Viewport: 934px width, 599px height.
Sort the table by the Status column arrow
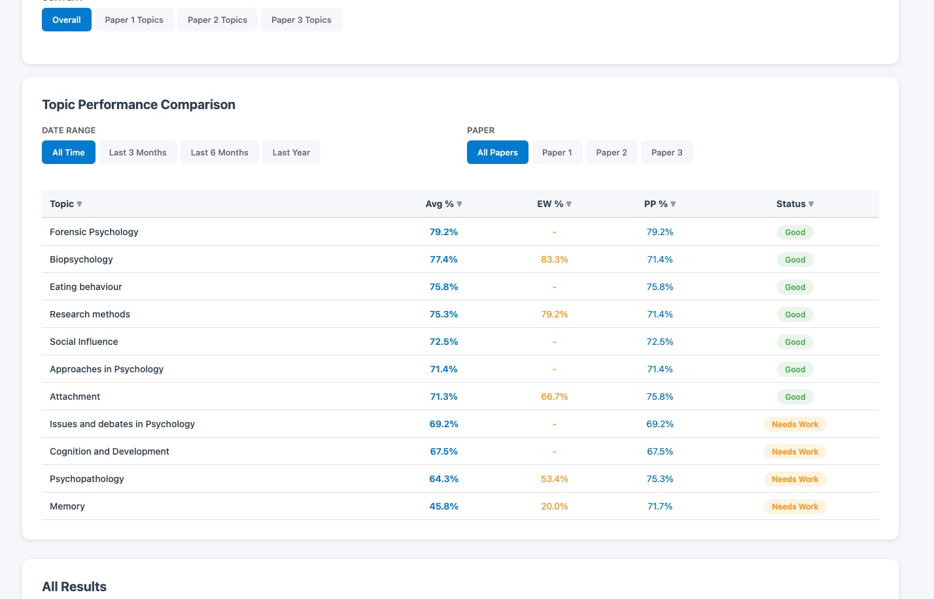(x=811, y=204)
